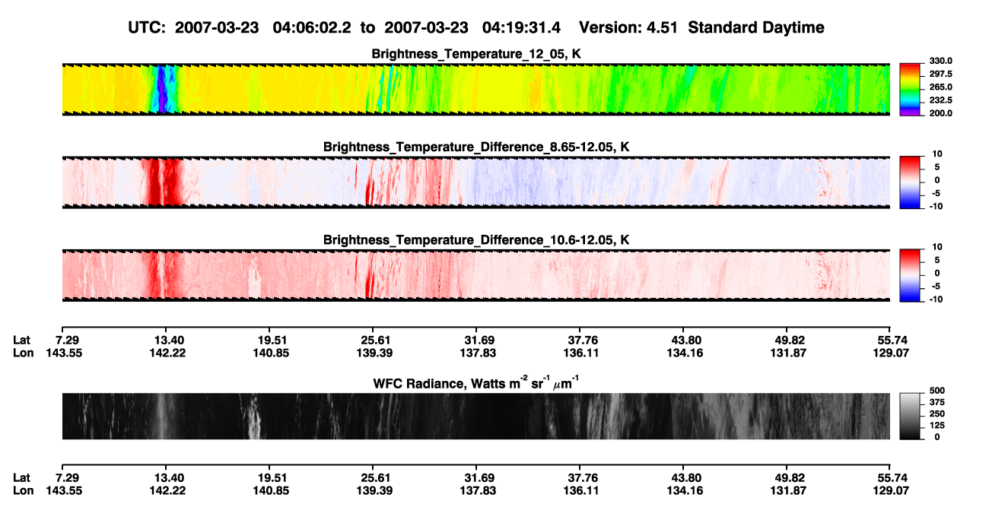This screenshot has height=507, width=989.
Task: Click the 297.5 color bar label
Action: (941, 74)
